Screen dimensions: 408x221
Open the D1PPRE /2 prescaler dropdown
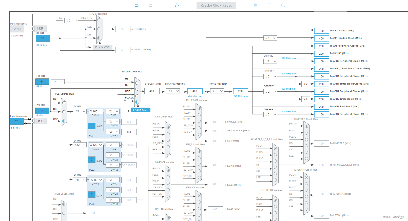point(270,61)
